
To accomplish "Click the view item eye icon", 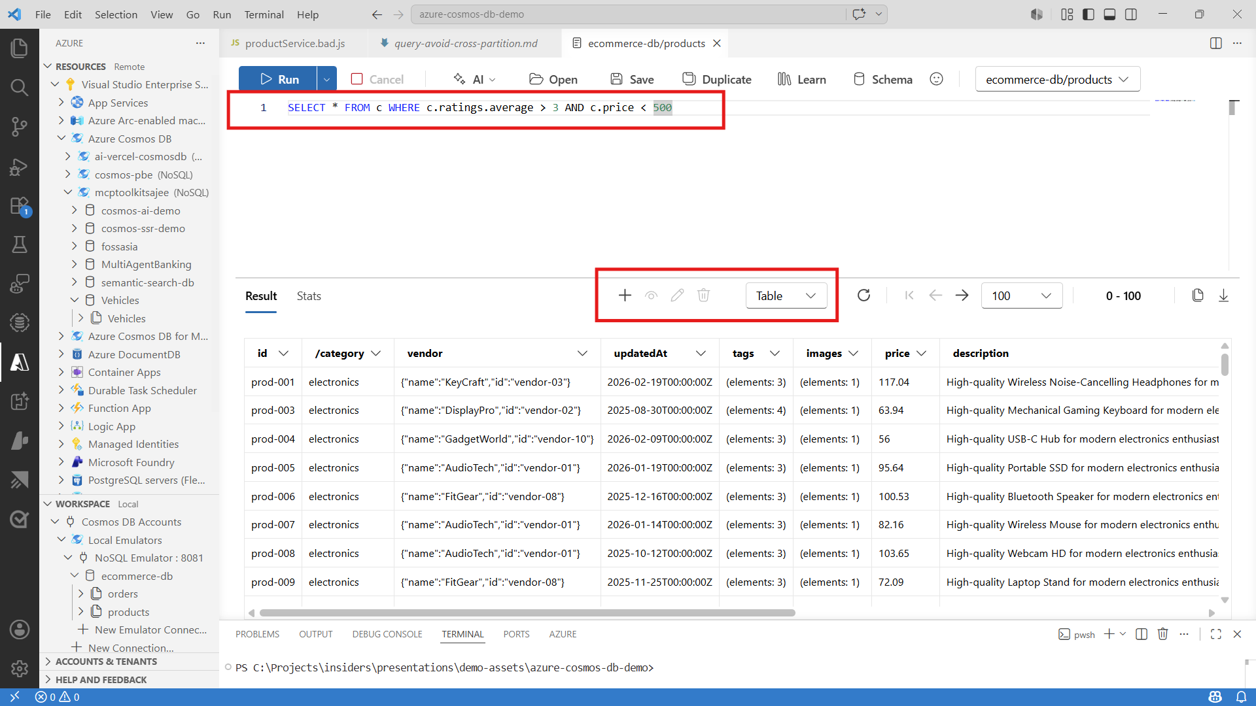I will pos(651,295).
